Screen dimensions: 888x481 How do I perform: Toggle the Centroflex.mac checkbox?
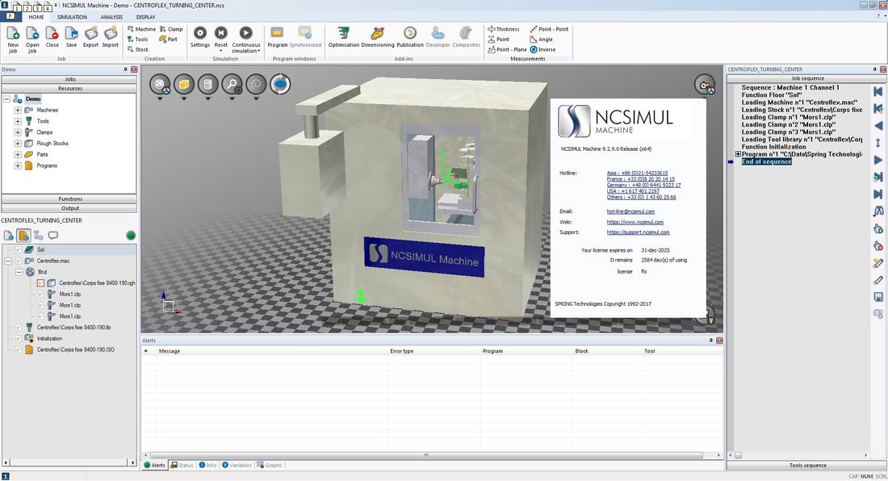coord(18,261)
